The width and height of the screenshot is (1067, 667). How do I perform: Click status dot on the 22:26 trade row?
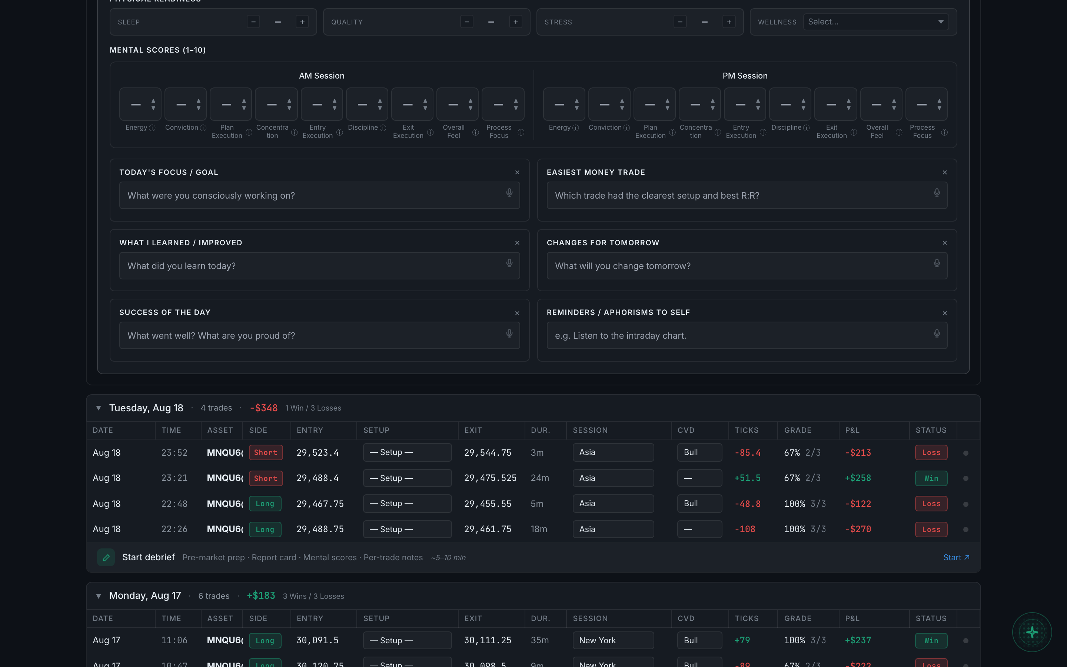[966, 530]
